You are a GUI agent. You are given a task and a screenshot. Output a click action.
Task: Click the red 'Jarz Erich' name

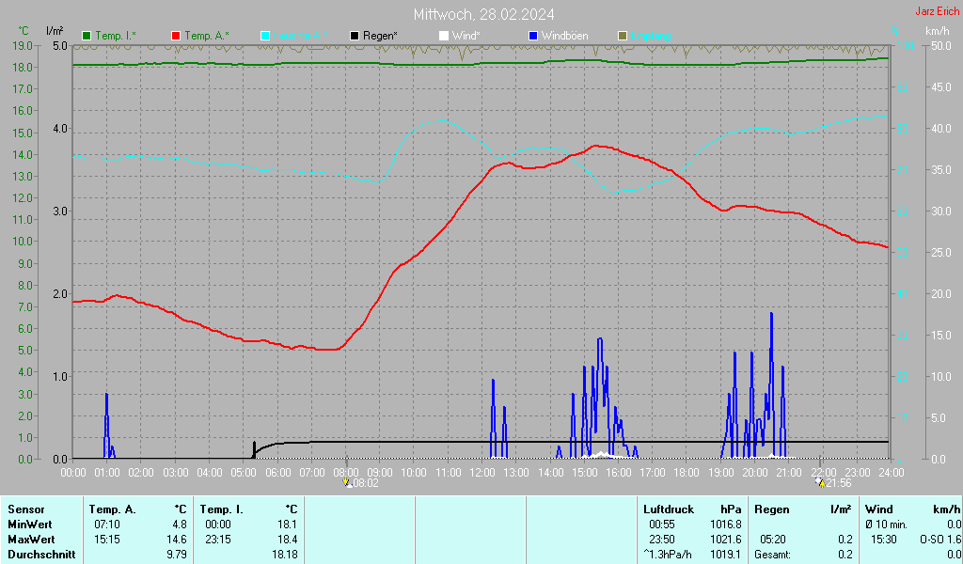tap(938, 11)
